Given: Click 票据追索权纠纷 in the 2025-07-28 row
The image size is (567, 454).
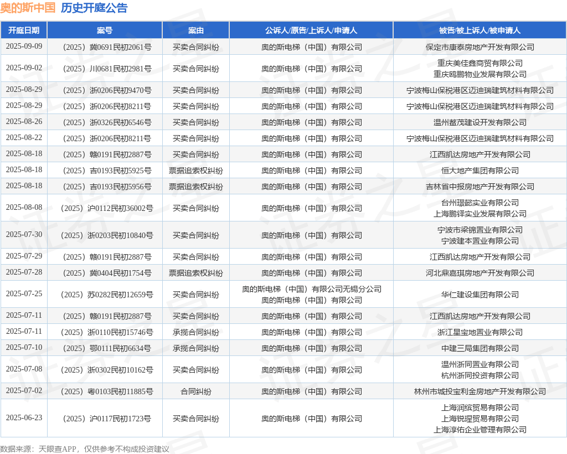Looking at the screenshot, I should 195,273.
